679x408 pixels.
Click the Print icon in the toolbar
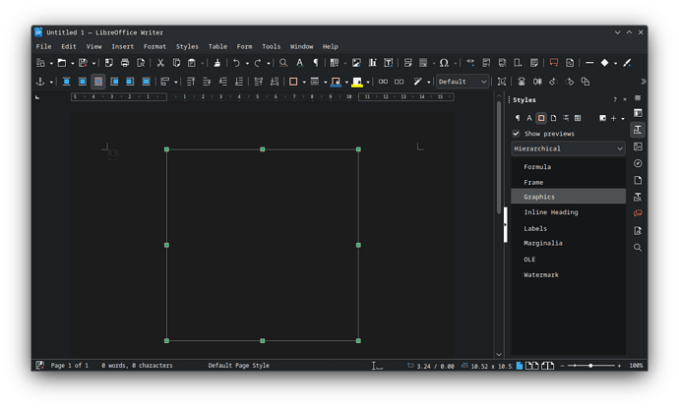pos(125,63)
